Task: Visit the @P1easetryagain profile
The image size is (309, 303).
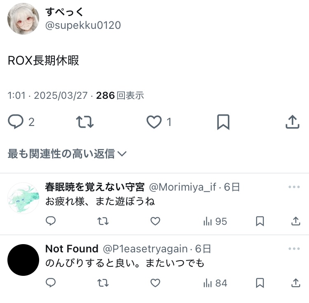Action: tap(145, 249)
